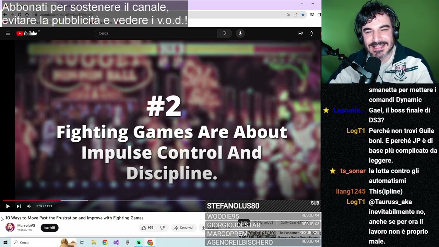
Task: Share this page from the address bar
Action: pyautogui.click(x=296, y=15)
